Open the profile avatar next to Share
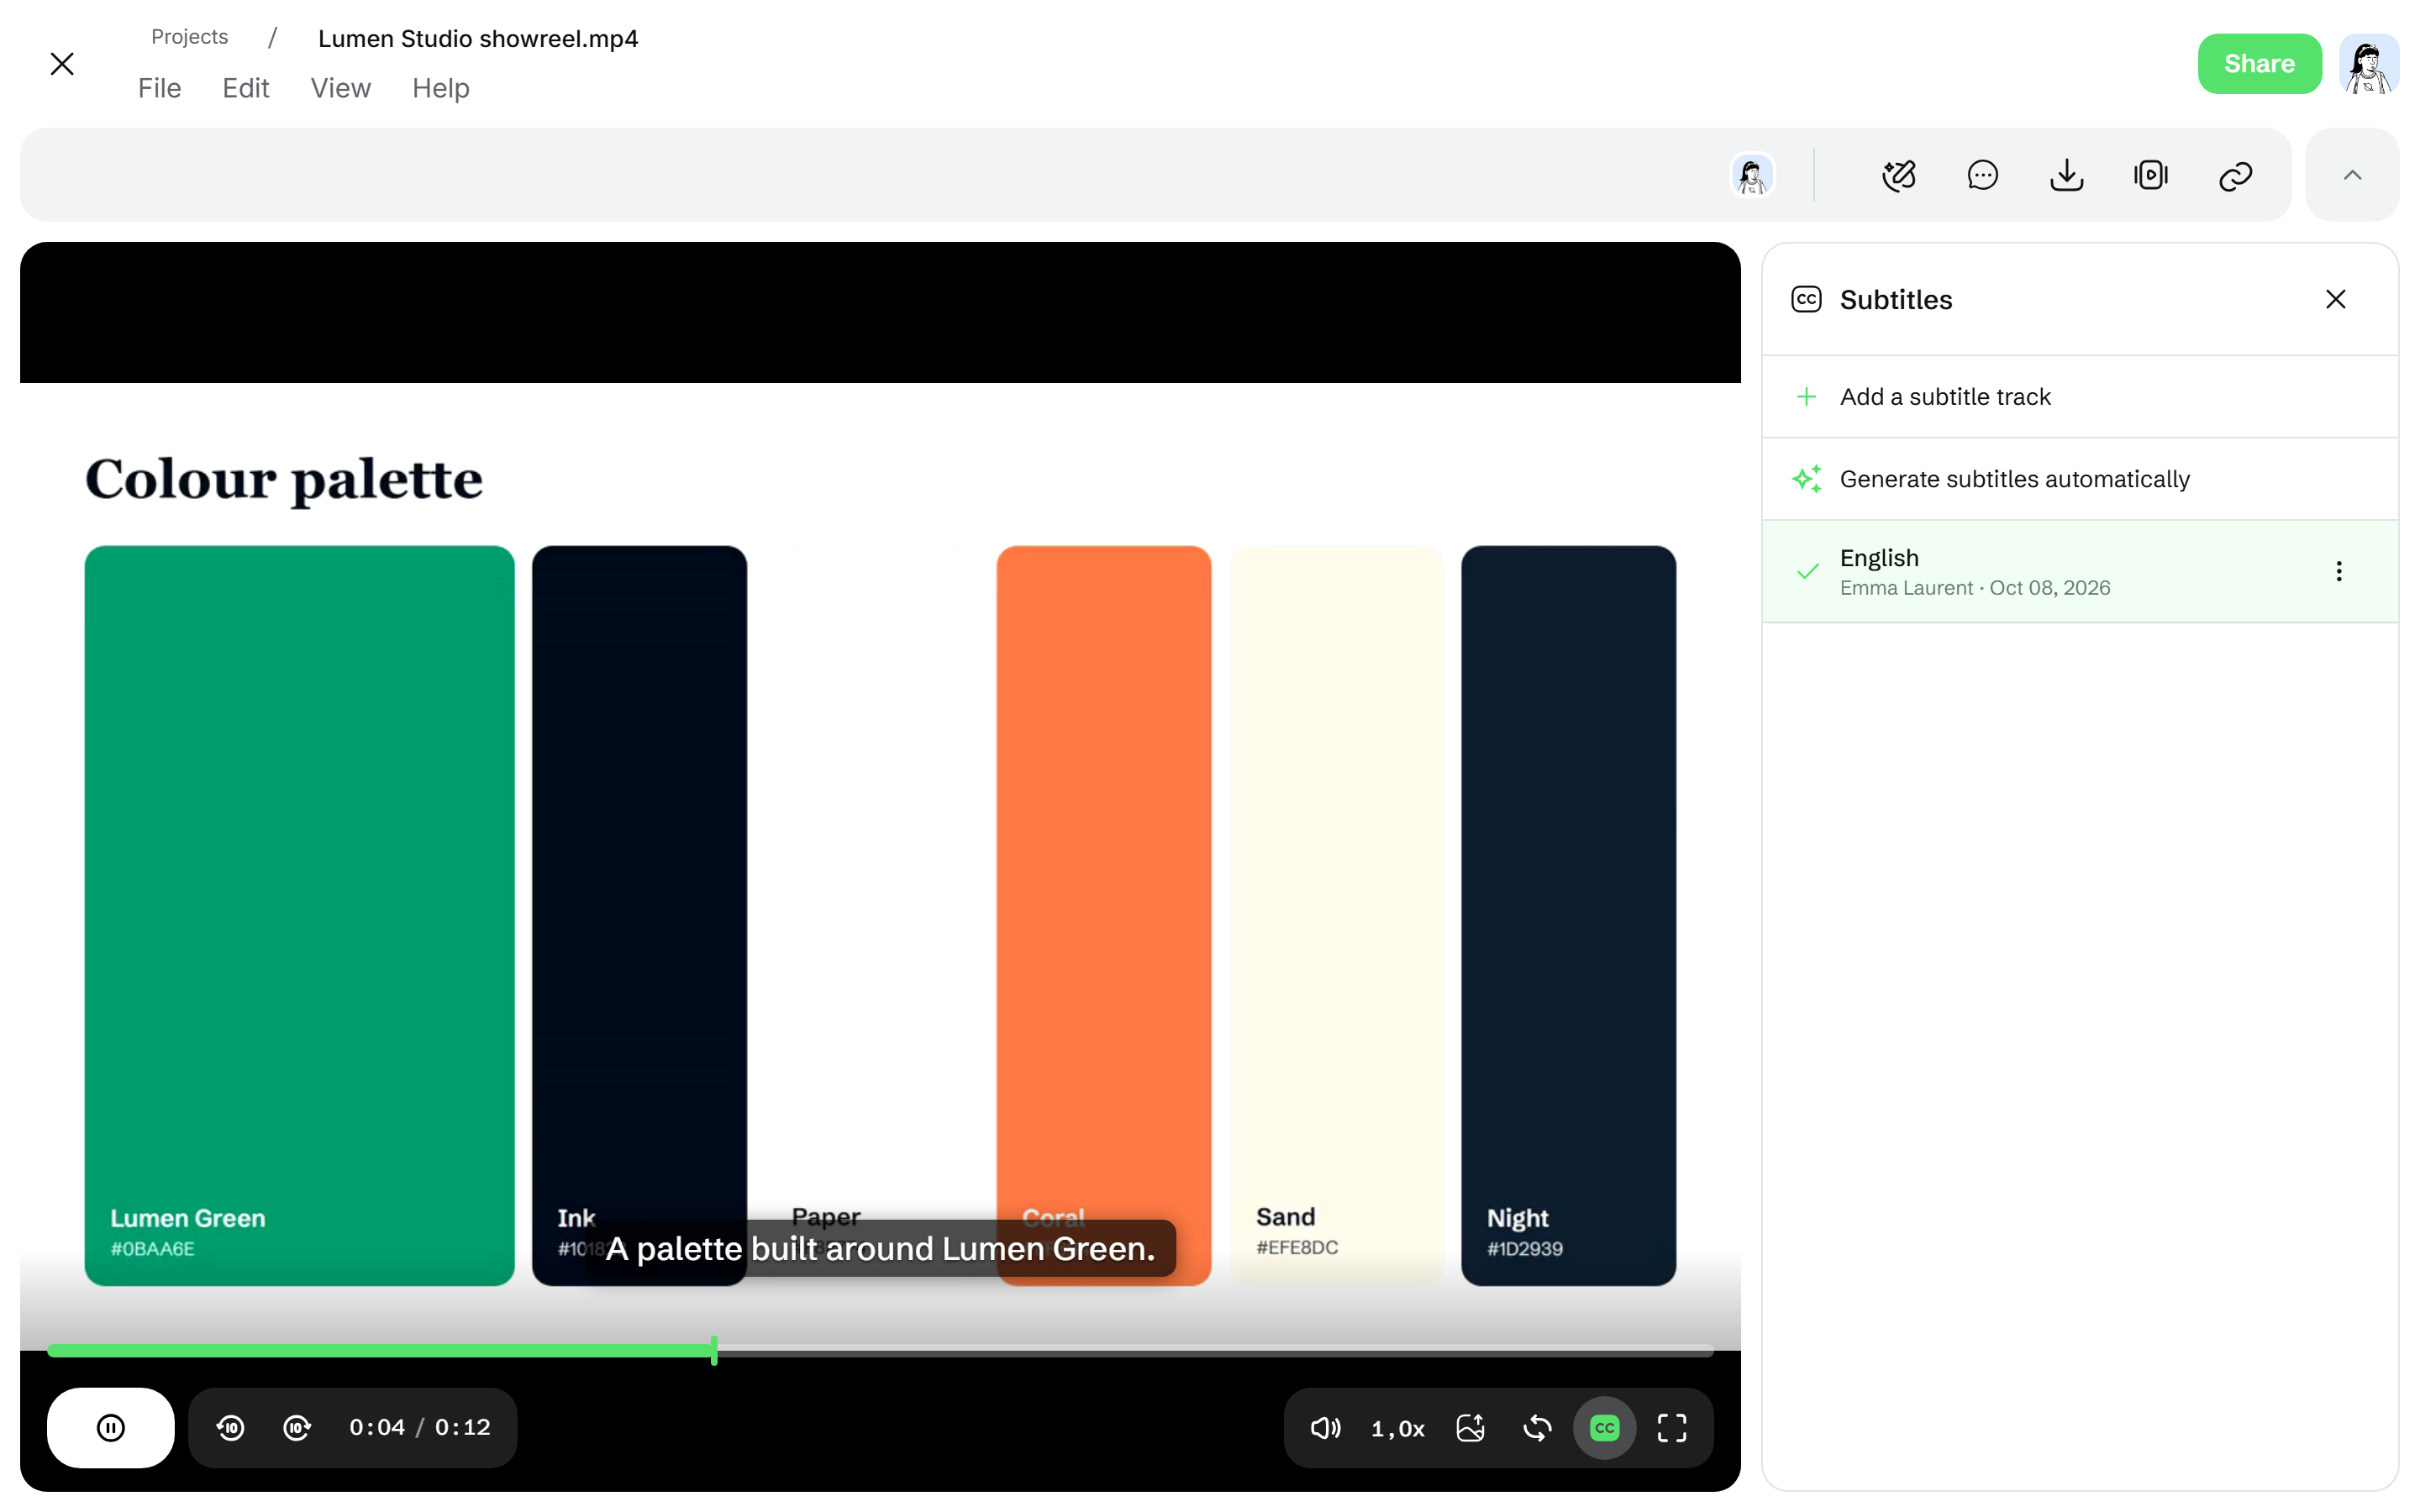The width and height of the screenshot is (2420, 1512). point(2368,64)
